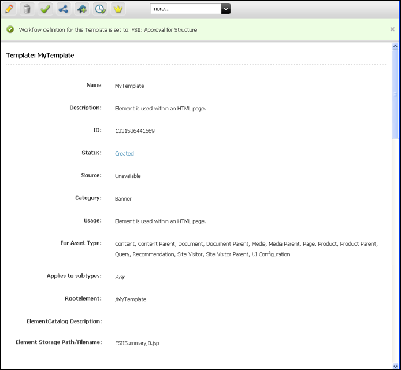The width and height of the screenshot is (401, 370).
Task: Click the green success check icon in notification
Action: [10, 29]
